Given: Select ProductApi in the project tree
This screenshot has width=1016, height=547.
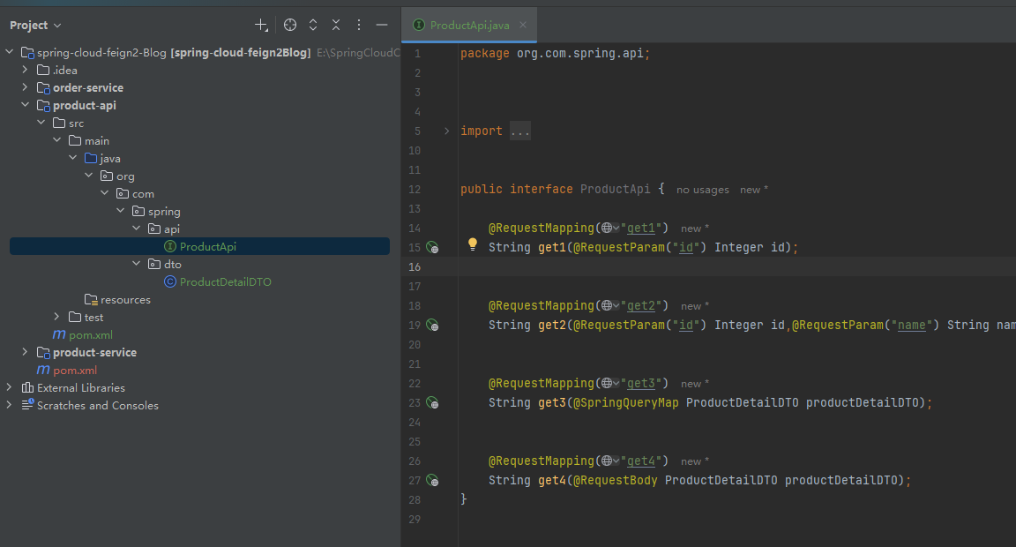Looking at the screenshot, I should coord(199,246).
